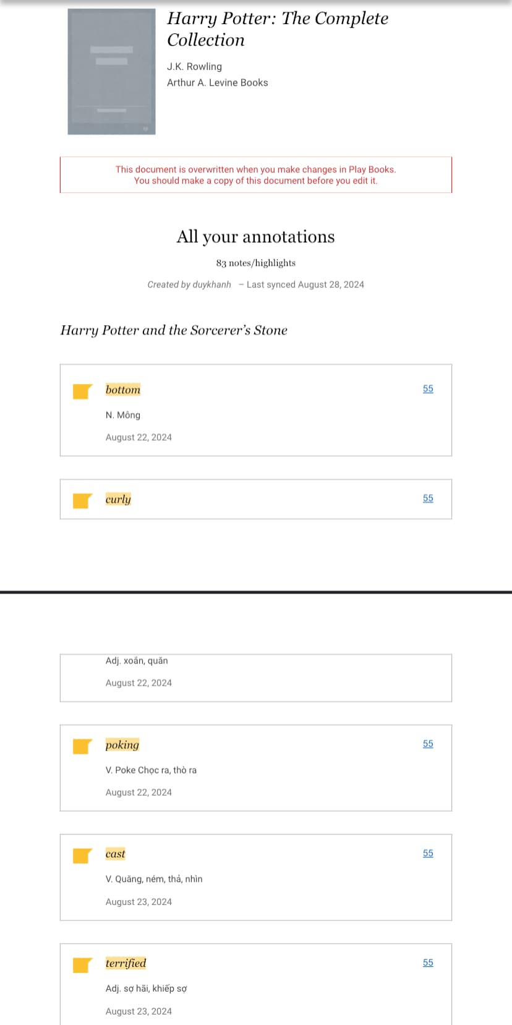Open page 55 link for "terrified" annotation
The image size is (512, 1025).
click(428, 963)
